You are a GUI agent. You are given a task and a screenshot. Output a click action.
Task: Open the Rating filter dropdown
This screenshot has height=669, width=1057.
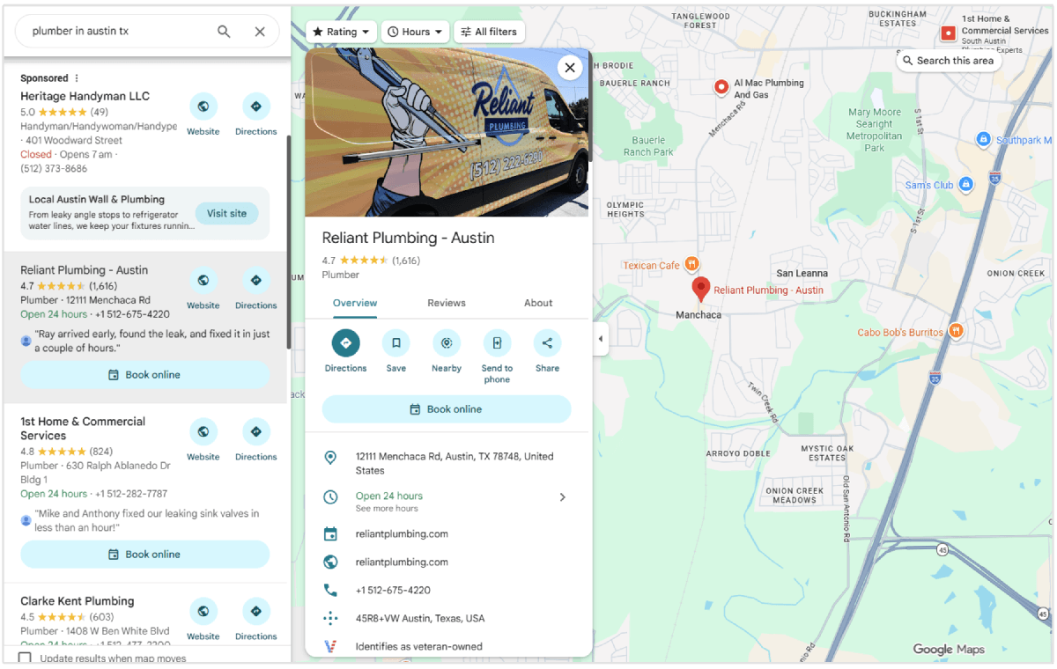click(342, 32)
